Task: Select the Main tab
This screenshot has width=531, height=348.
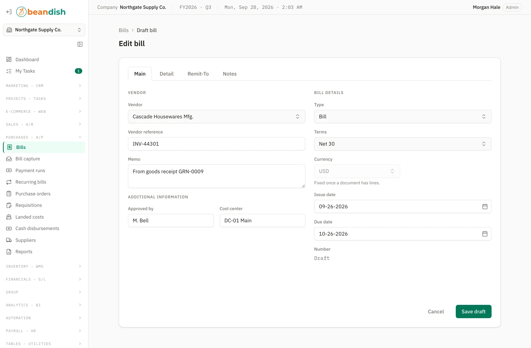Action: pyautogui.click(x=140, y=74)
